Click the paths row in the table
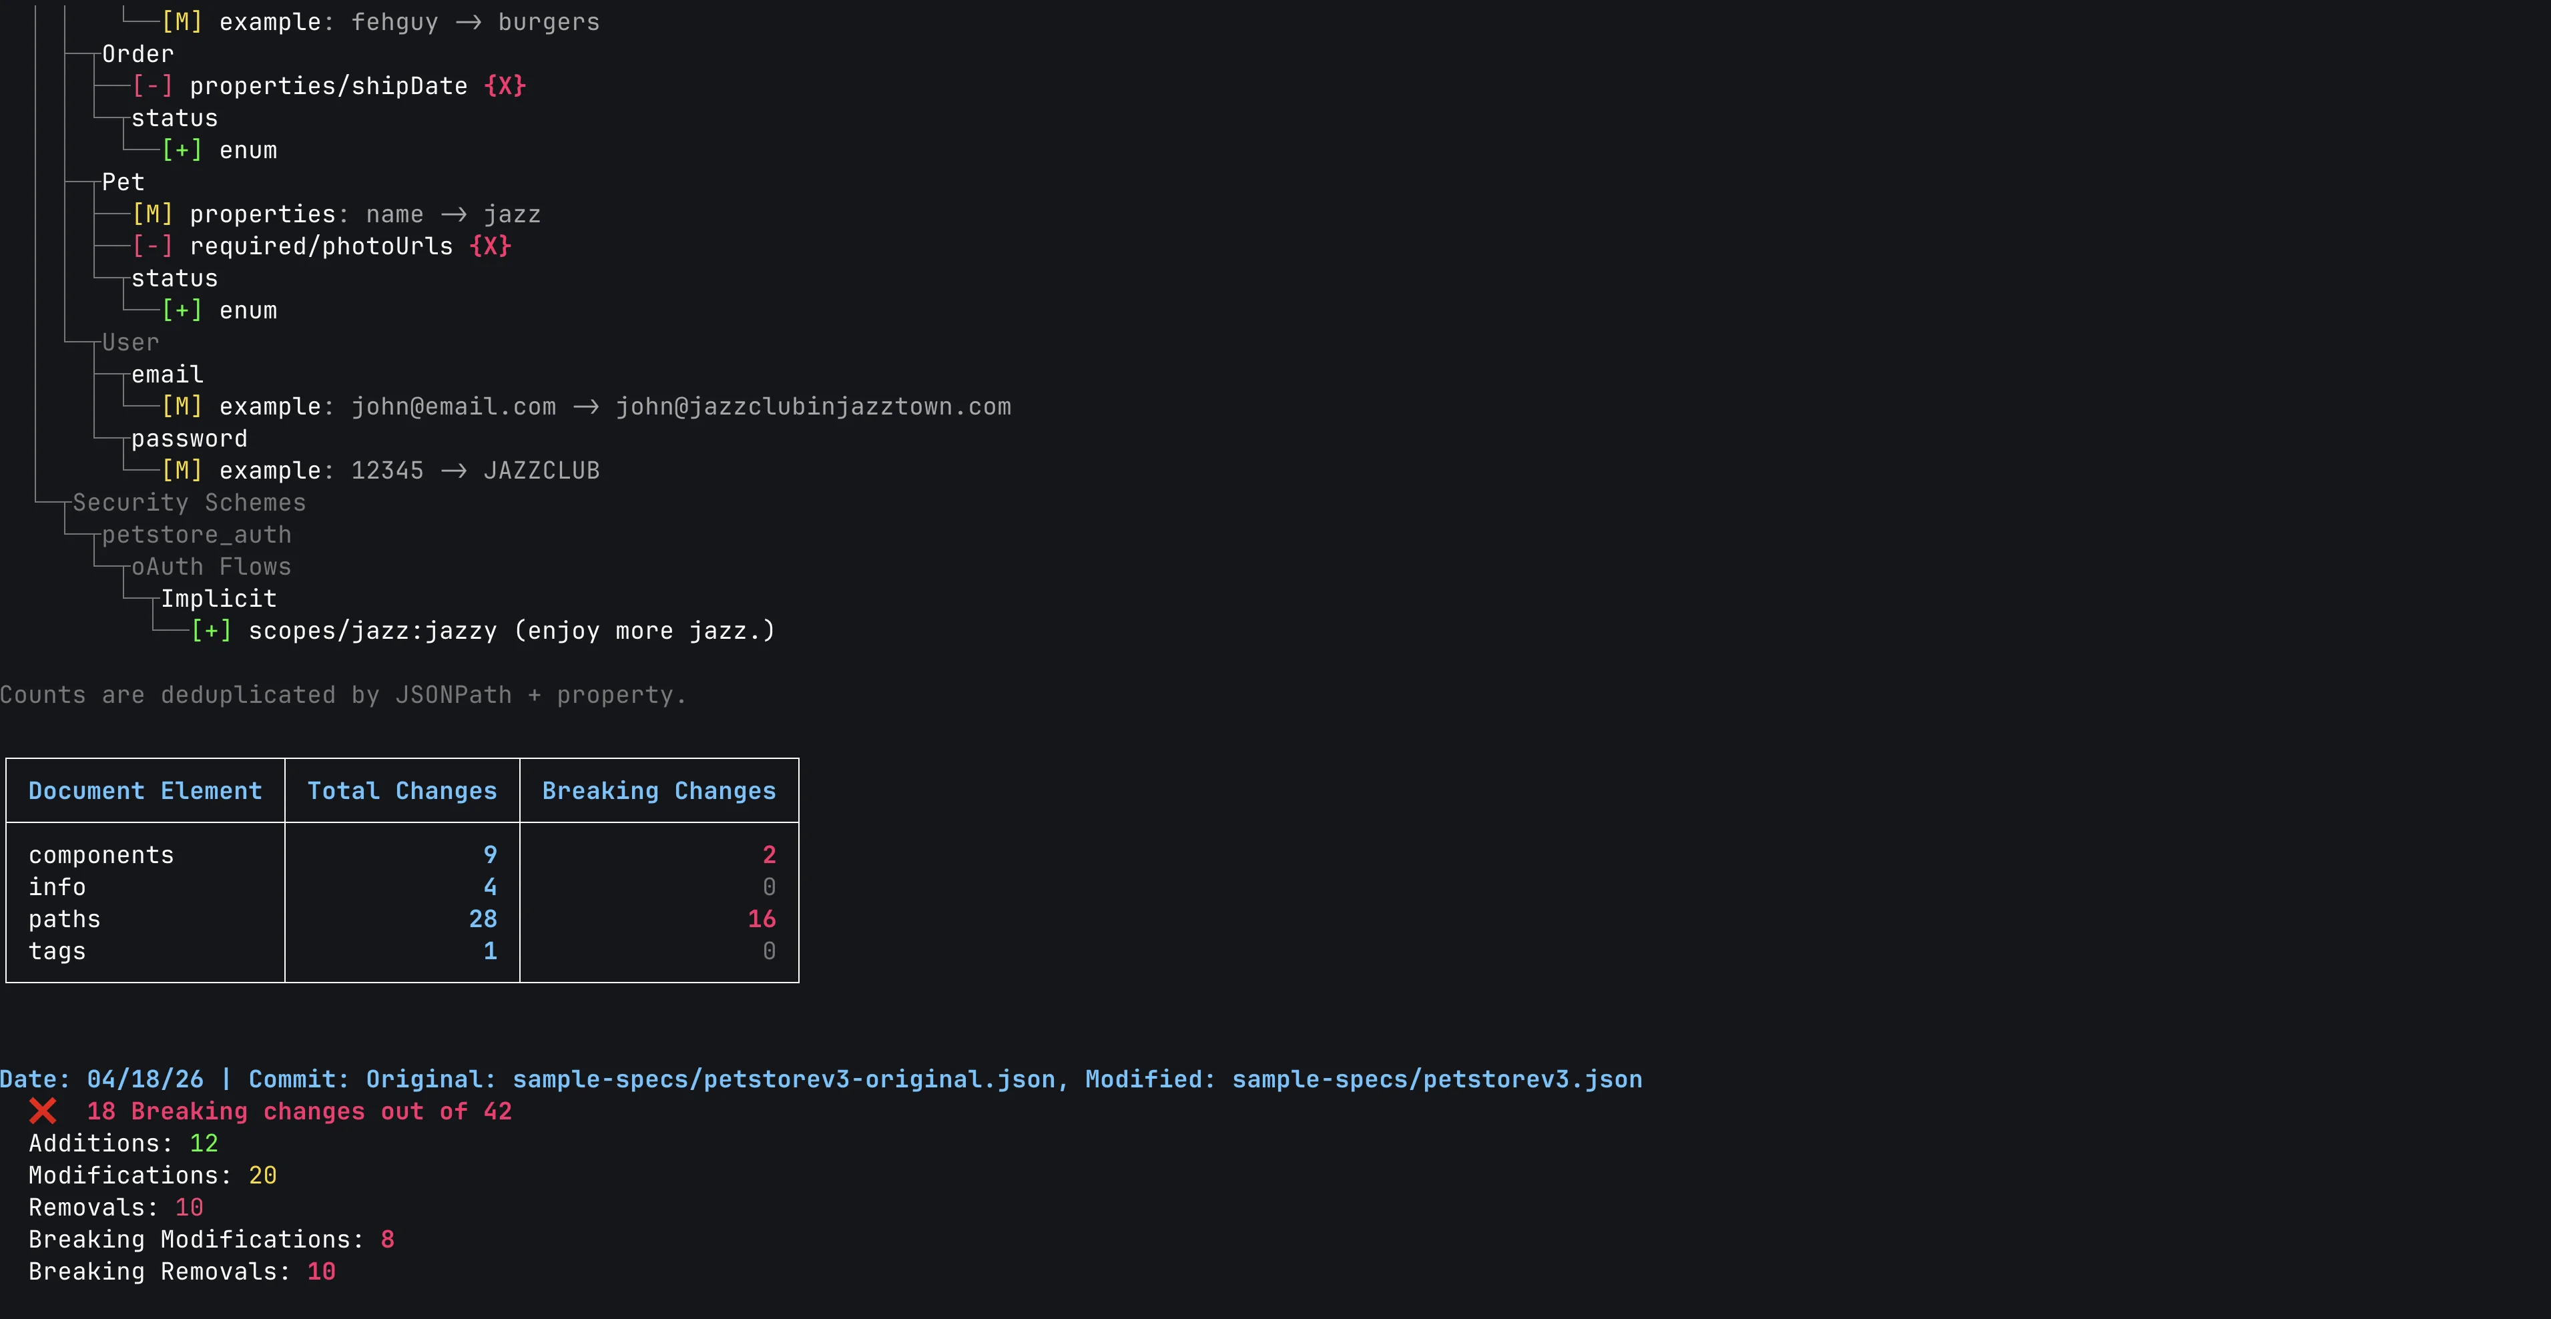 (64, 919)
